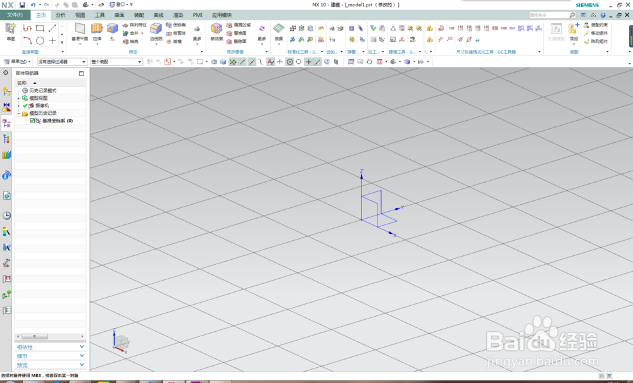This screenshot has height=383, width=633.
Task: Click the 替换面 (Replace Face) tool
Action: pyautogui.click(x=237, y=33)
